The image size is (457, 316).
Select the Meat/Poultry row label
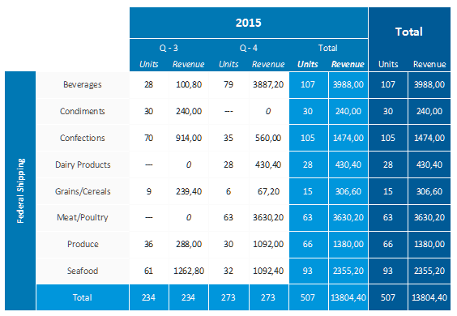[x=83, y=217]
